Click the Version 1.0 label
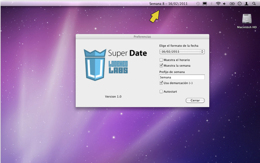Image resolution: width=260 pixels, height=163 pixels. pos(113,96)
